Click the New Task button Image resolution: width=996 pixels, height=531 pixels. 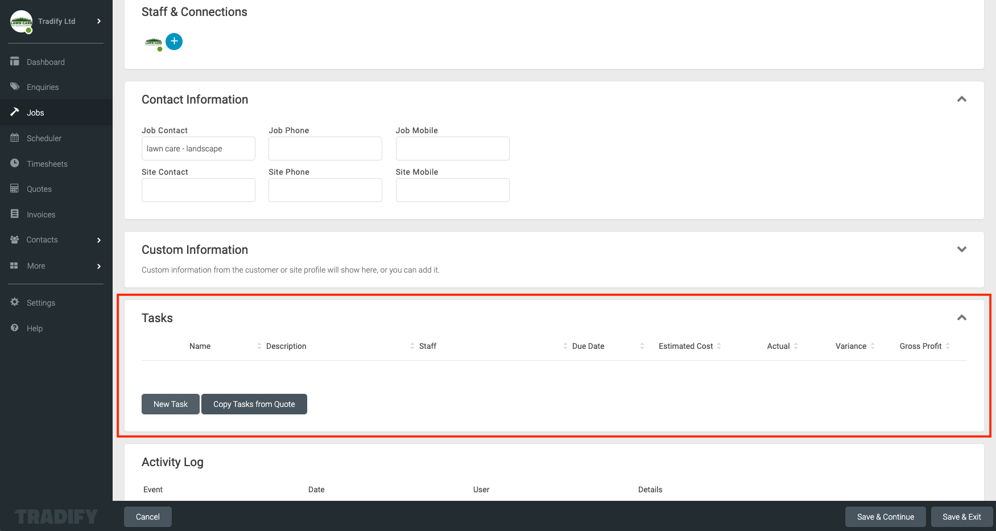click(x=170, y=404)
